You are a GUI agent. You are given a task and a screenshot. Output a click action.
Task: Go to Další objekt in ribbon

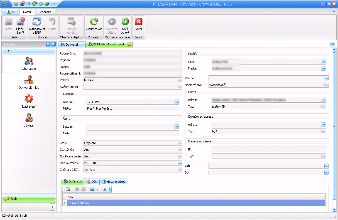tap(125, 26)
